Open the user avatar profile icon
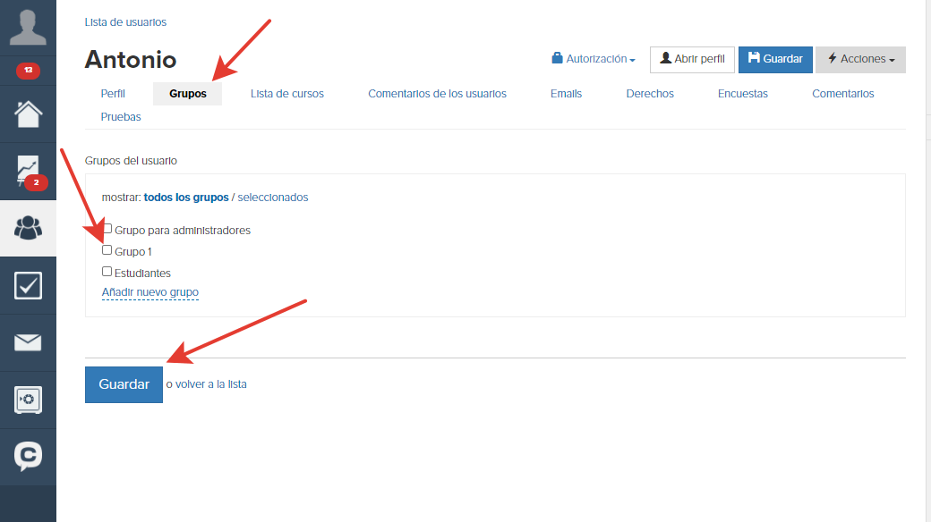This screenshot has width=931, height=522. coord(28,28)
